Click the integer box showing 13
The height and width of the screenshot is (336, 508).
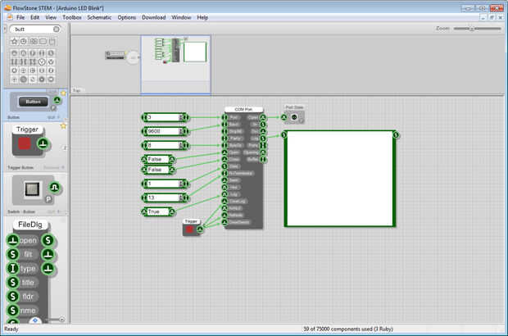[x=166, y=198]
